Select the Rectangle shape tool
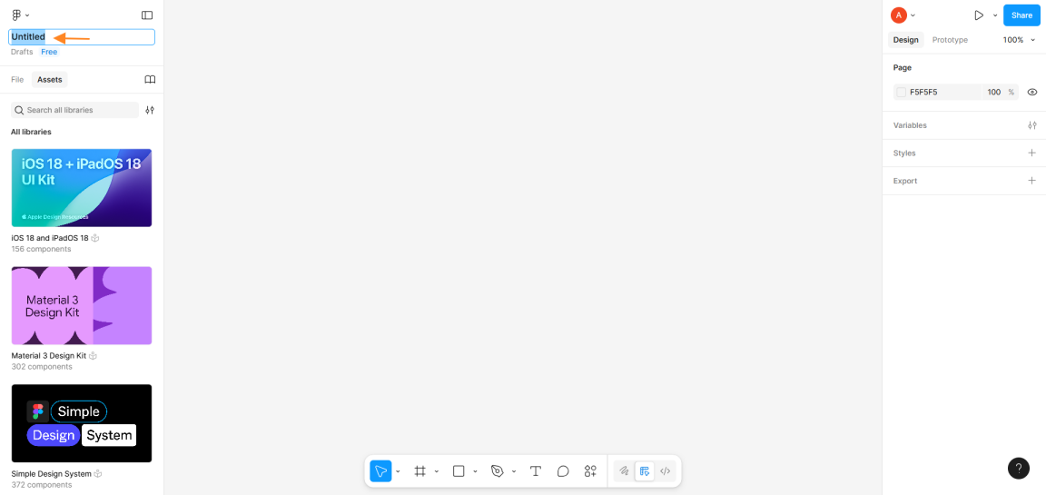 [x=459, y=471]
